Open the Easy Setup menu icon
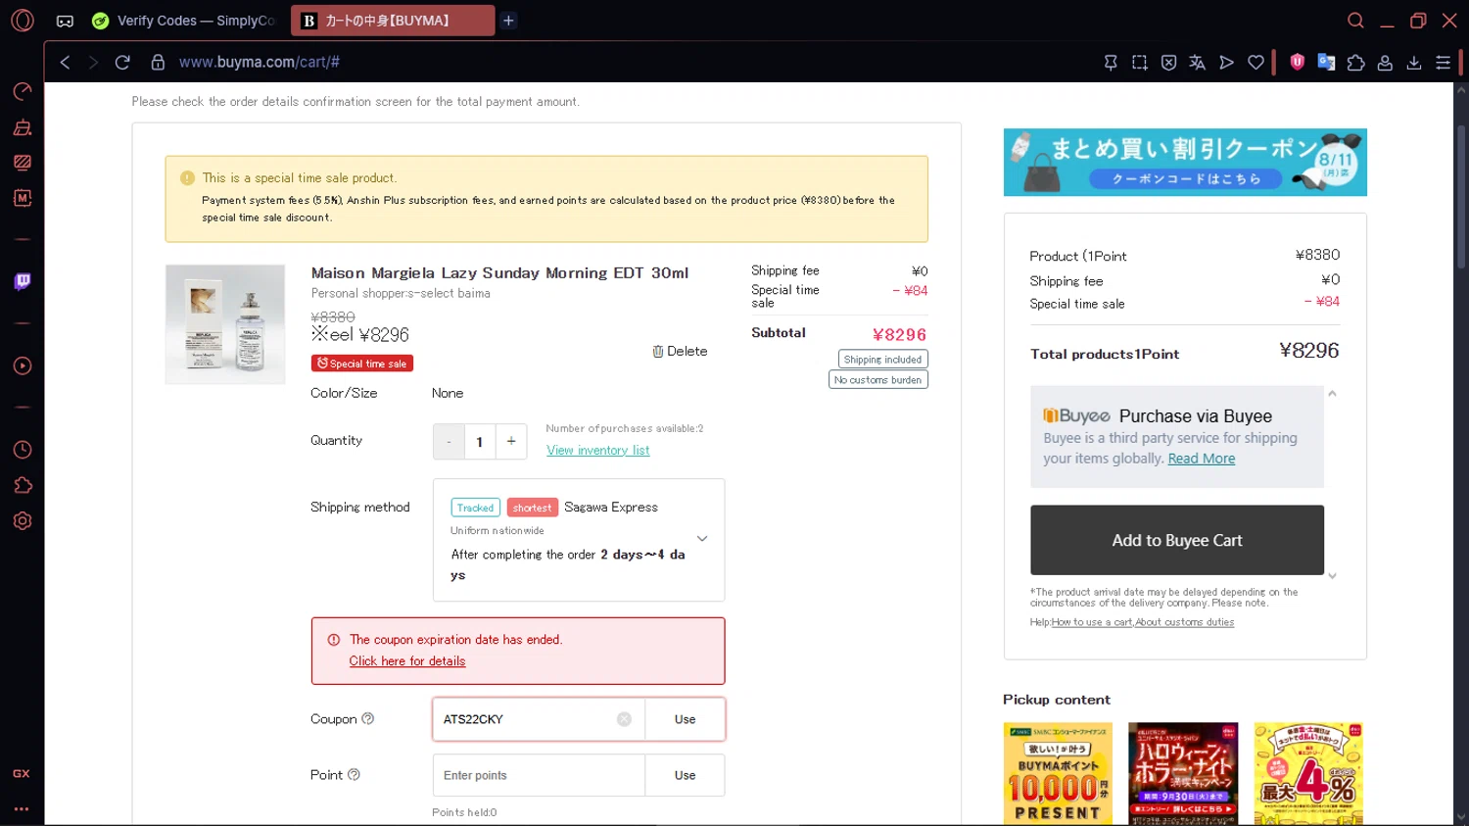Image resolution: width=1469 pixels, height=826 pixels. coord(1443,62)
